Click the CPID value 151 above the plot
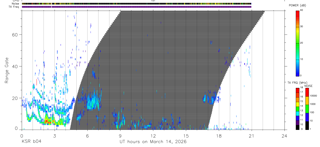Screen dimensions: 320x147 [153, 1]
